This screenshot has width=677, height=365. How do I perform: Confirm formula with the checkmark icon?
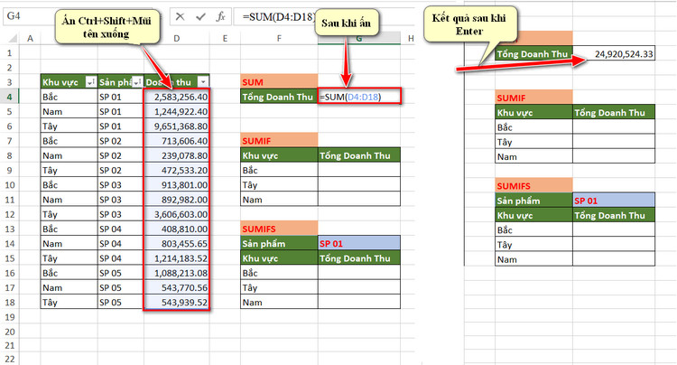pos(200,16)
